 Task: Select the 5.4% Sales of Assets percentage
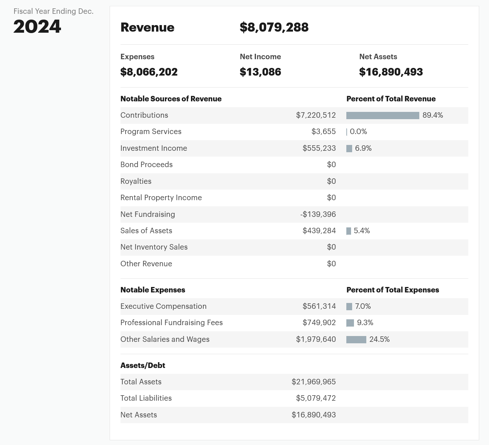pyautogui.click(x=362, y=231)
